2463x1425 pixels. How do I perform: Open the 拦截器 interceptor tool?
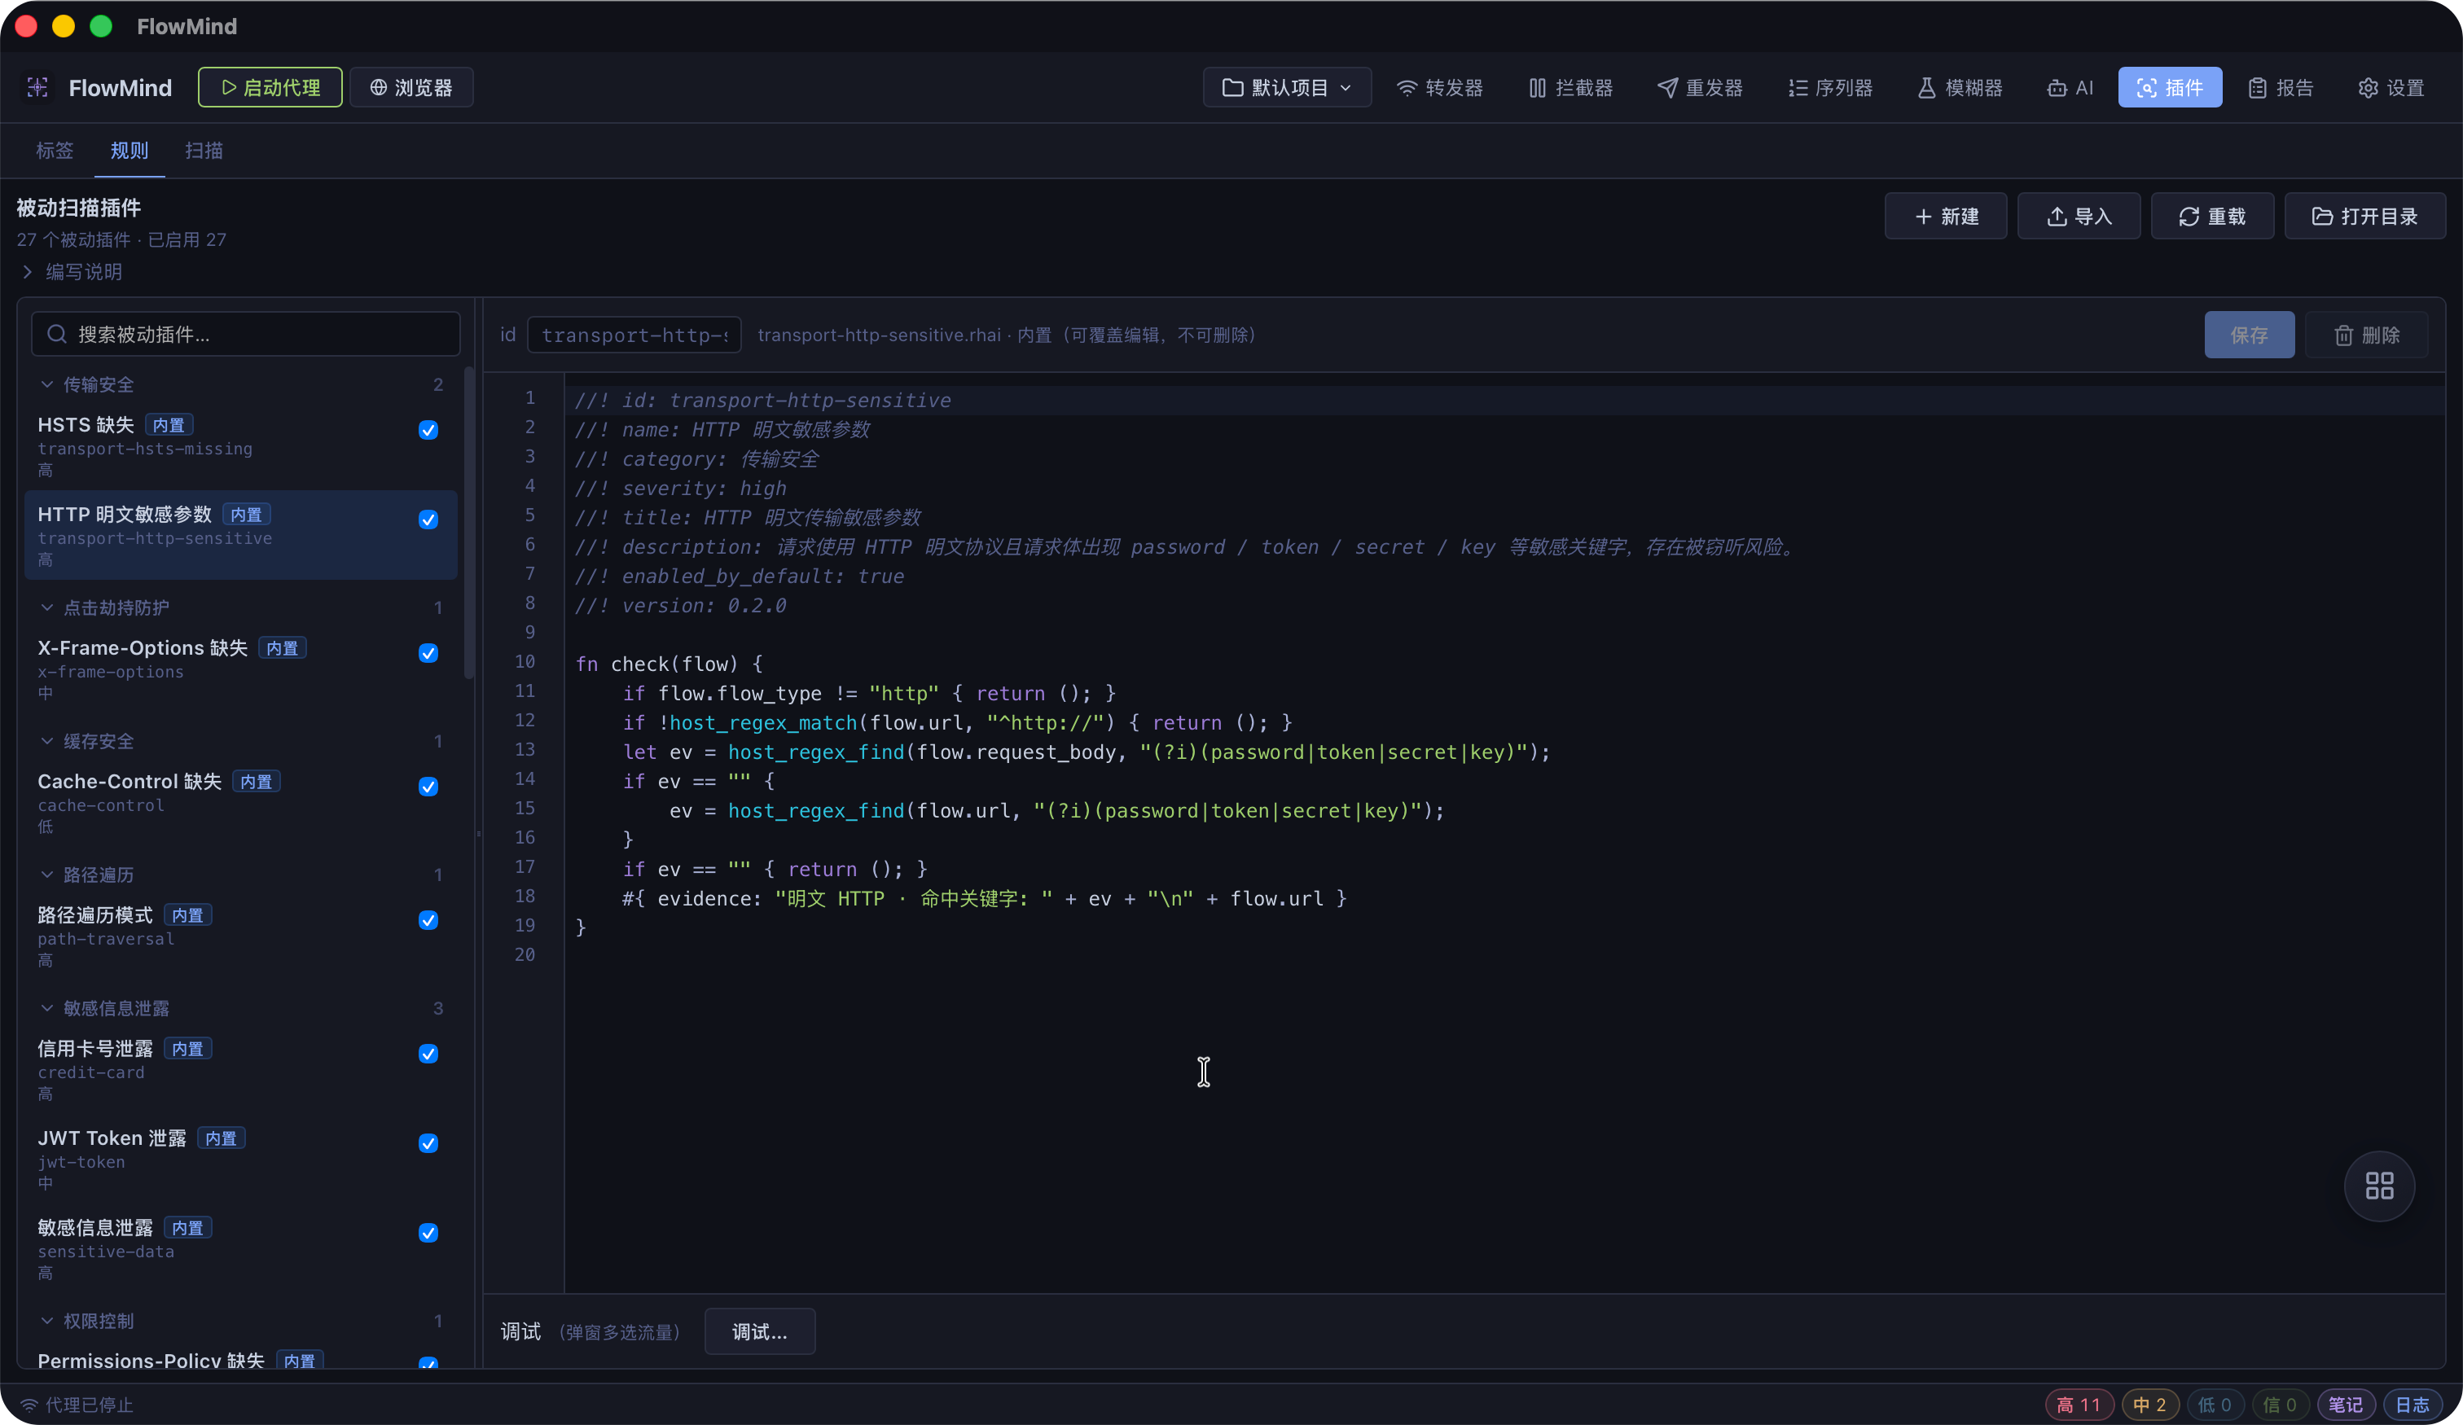point(1570,88)
